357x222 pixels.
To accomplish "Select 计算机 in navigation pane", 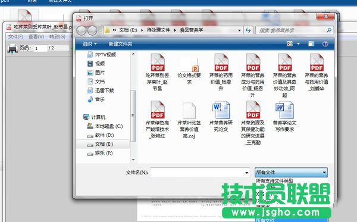I will (x=94, y=117).
